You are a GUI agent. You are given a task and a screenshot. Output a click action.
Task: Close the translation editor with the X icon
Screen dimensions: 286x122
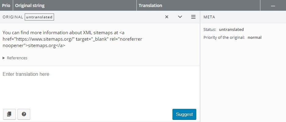167,17
